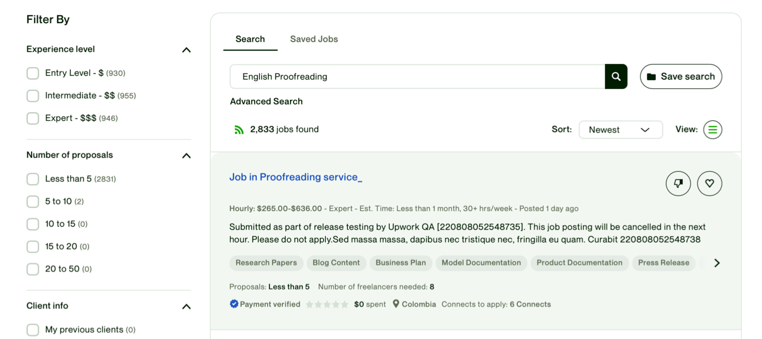Select the Search tab
762x339 pixels.
250,39
